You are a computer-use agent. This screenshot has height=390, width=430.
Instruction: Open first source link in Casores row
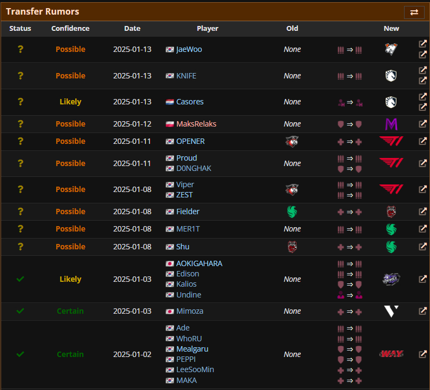pyautogui.click(x=422, y=96)
